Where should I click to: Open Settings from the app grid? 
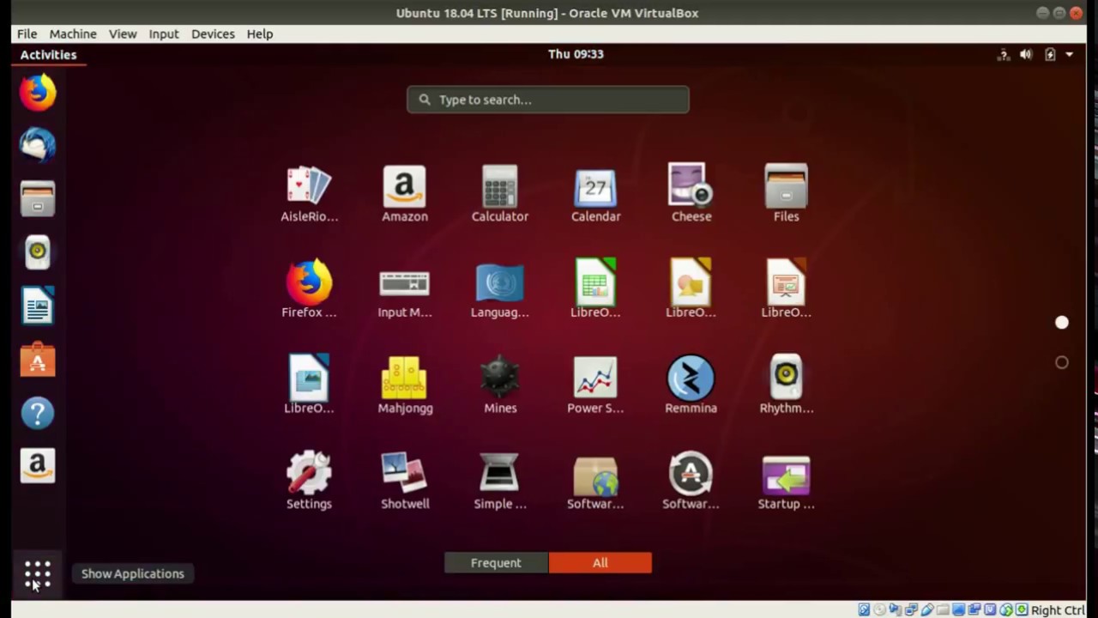(x=309, y=481)
